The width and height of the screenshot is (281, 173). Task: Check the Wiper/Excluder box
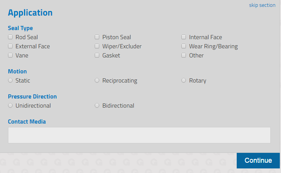pos(97,46)
